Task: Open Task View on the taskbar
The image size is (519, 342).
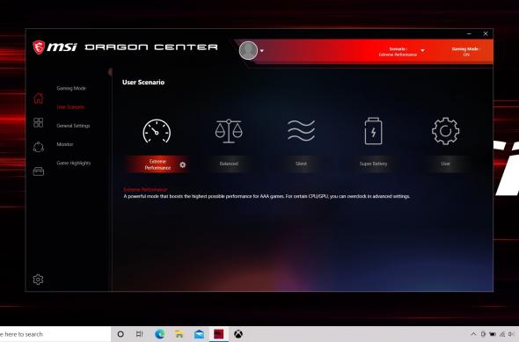Action: pos(140,334)
